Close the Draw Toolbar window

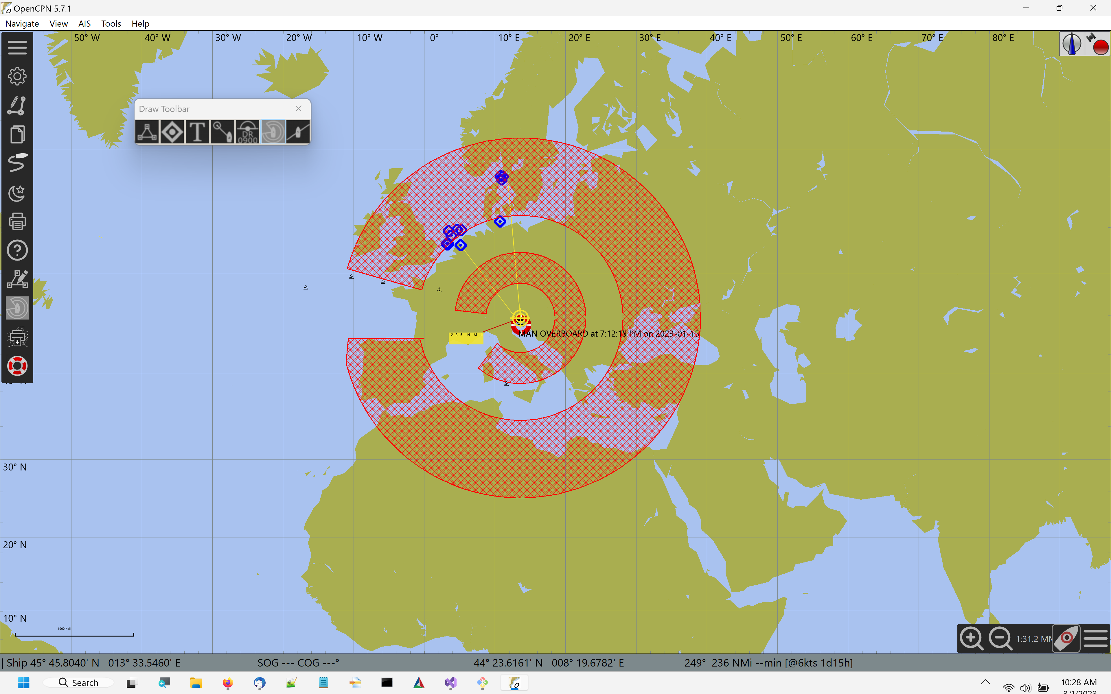coord(298,109)
